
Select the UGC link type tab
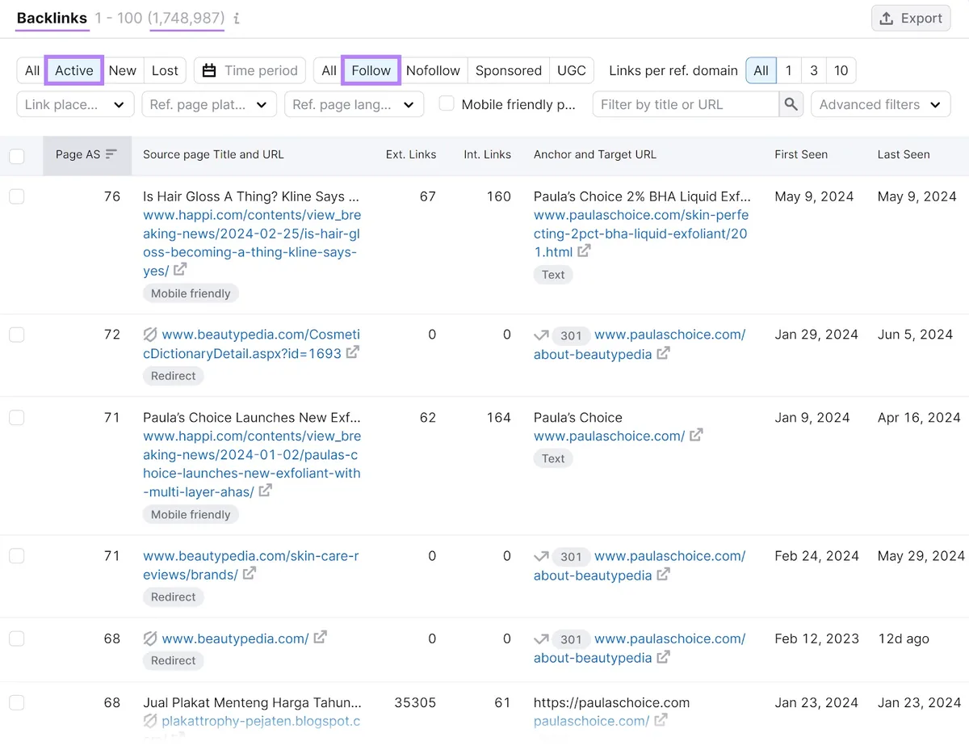coord(572,70)
